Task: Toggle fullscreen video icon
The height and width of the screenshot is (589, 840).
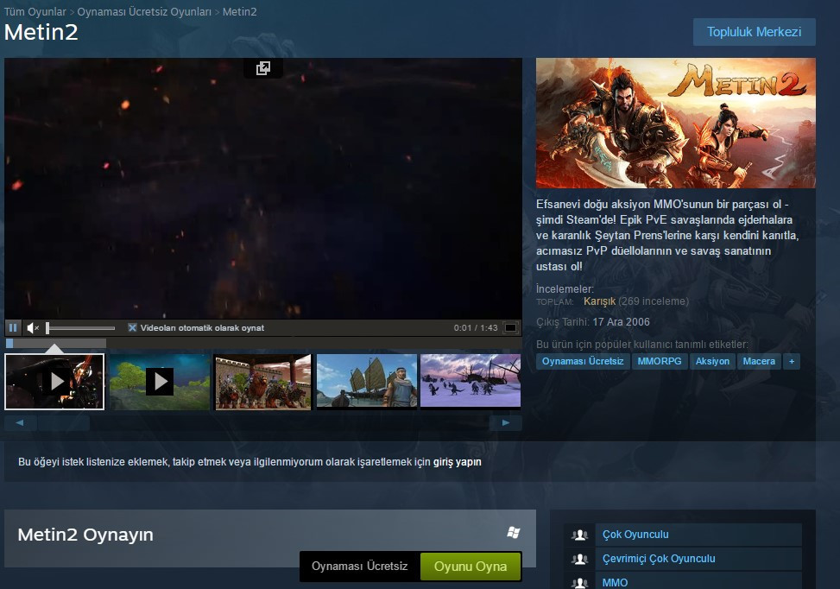Action: pos(511,328)
